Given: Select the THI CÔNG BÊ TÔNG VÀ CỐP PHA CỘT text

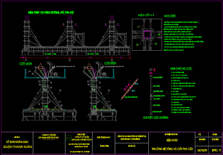Looking at the screenshot, I should pyautogui.click(x=171, y=148).
